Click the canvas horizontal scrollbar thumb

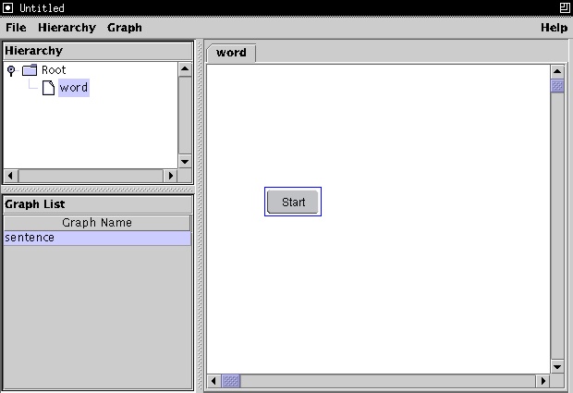pos(231,381)
